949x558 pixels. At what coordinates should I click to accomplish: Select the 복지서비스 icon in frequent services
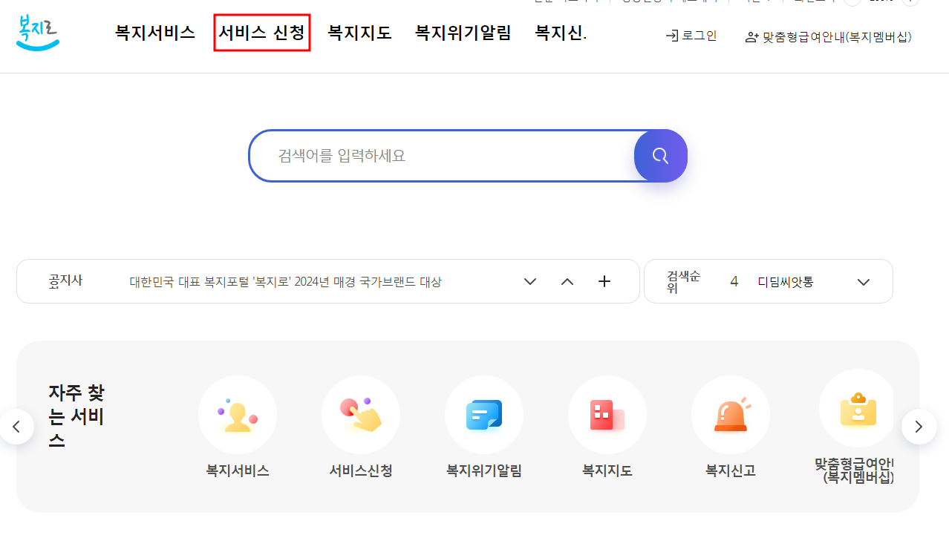[x=237, y=414]
